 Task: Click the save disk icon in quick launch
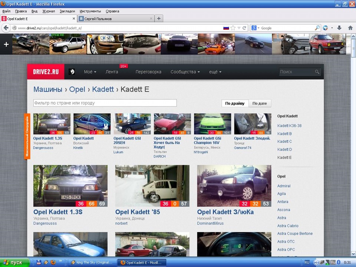pyautogui.click(x=39, y=262)
